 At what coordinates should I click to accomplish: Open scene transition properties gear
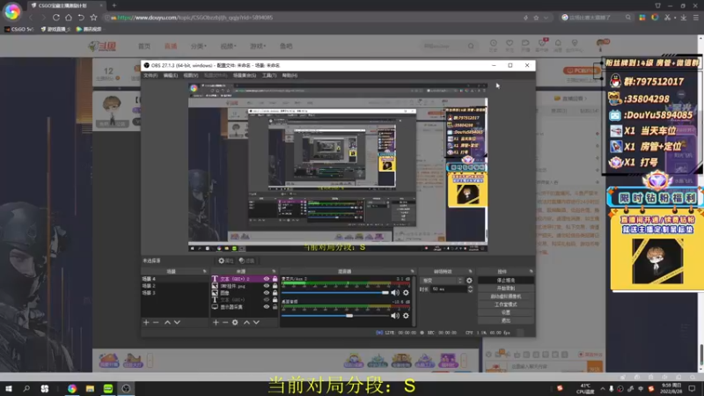(469, 281)
